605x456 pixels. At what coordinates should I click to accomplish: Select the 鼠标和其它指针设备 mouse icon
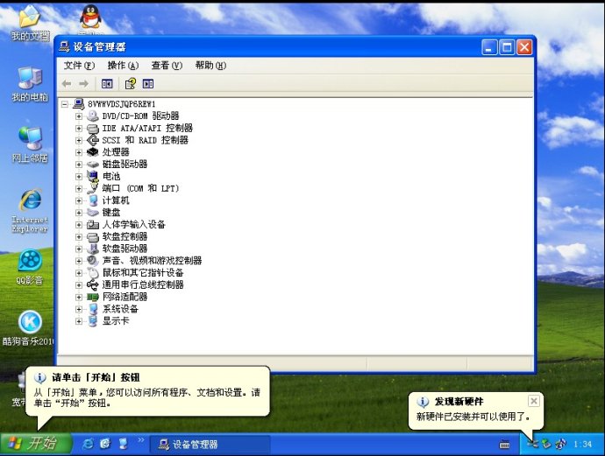coord(93,273)
